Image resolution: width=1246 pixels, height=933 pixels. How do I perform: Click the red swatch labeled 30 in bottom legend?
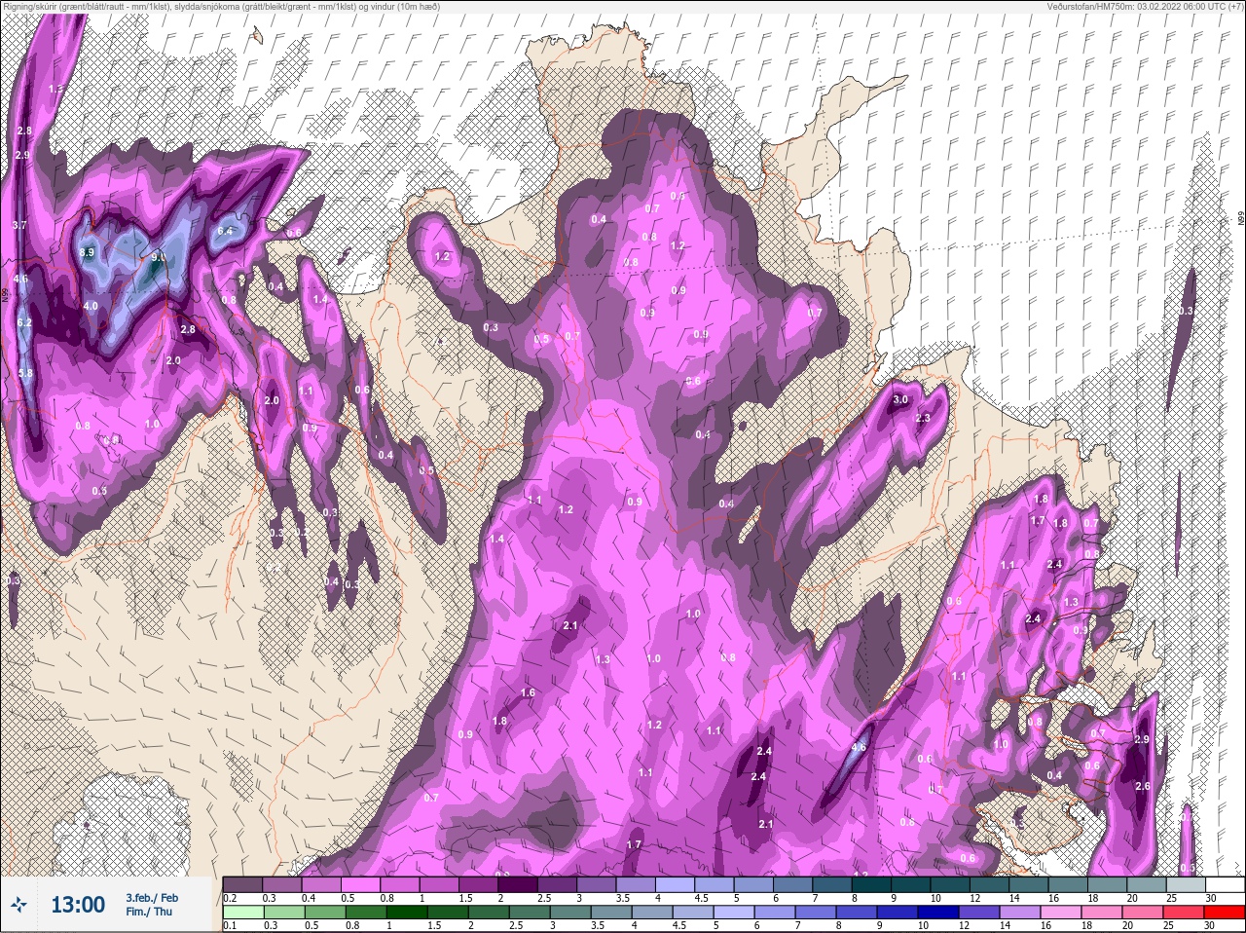pyautogui.click(x=1225, y=913)
